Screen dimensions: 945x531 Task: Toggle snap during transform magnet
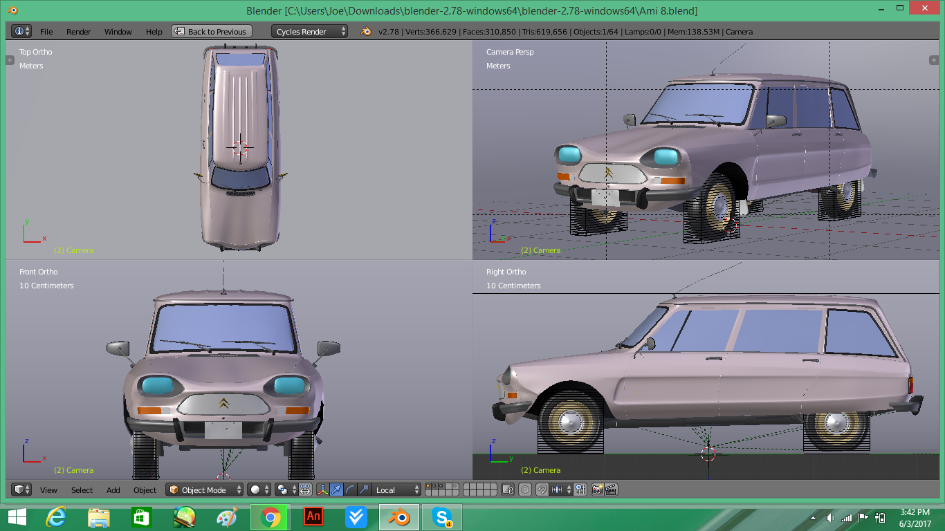542,490
